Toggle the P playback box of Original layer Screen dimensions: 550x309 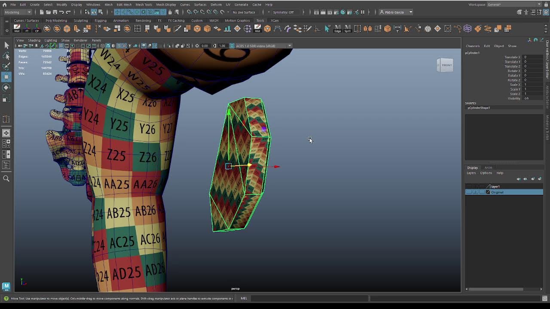(x=475, y=192)
